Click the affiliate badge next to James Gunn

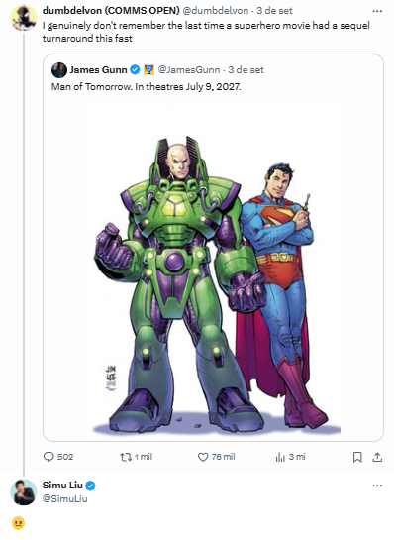click(148, 70)
